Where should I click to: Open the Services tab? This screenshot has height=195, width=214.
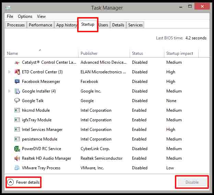[x=135, y=25]
